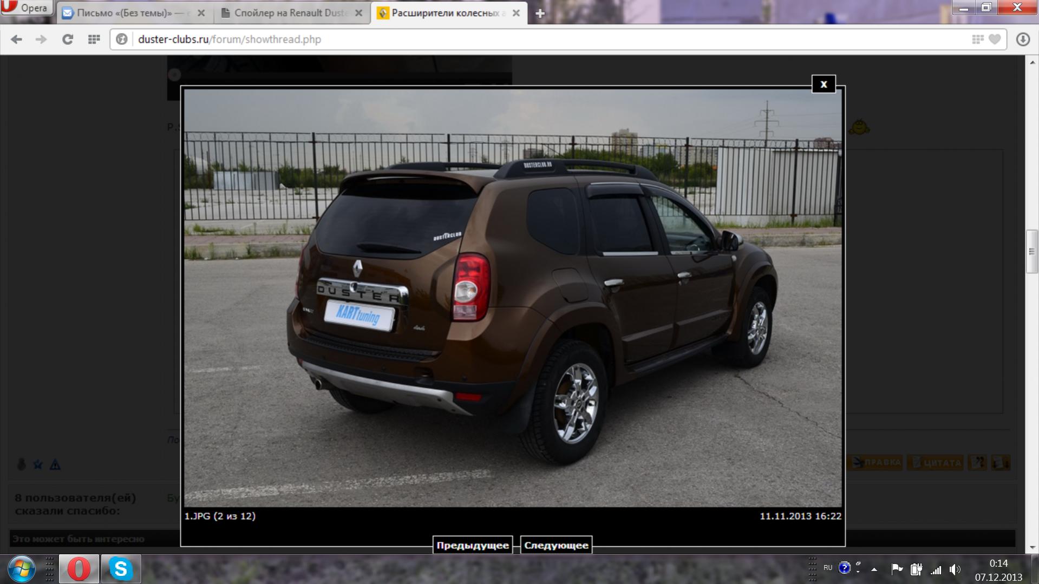Click the Предыдущее button

click(x=472, y=545)
